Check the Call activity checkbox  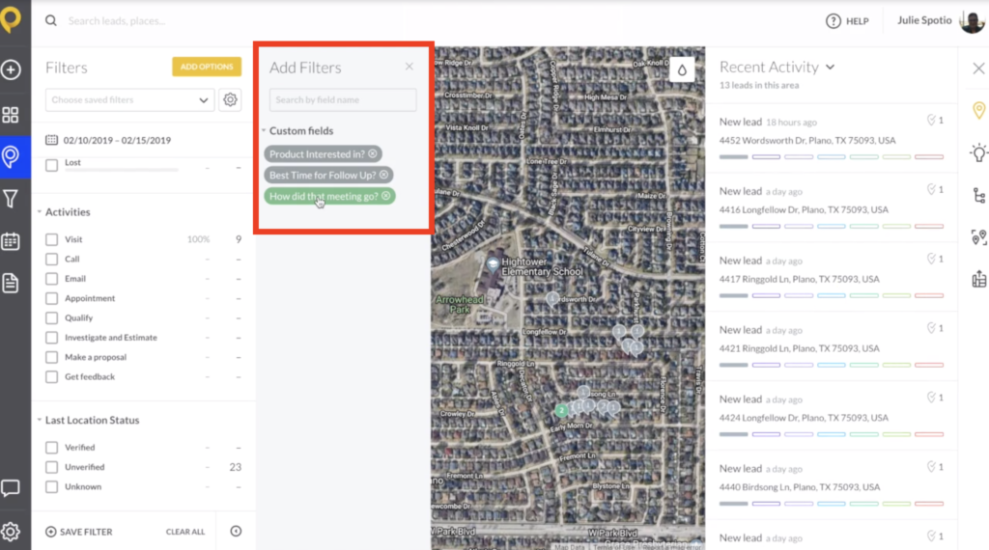(52, 259)
